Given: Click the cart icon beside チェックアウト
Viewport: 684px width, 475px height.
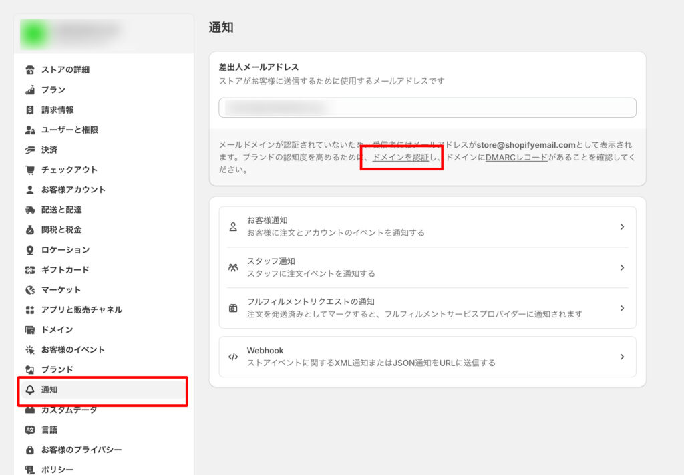Looking at the screenshot, I should 29,170.
